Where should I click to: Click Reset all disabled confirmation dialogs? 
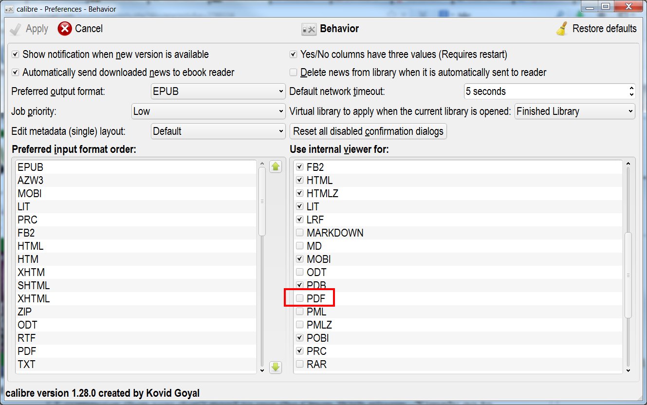click(x=368, y=131)
